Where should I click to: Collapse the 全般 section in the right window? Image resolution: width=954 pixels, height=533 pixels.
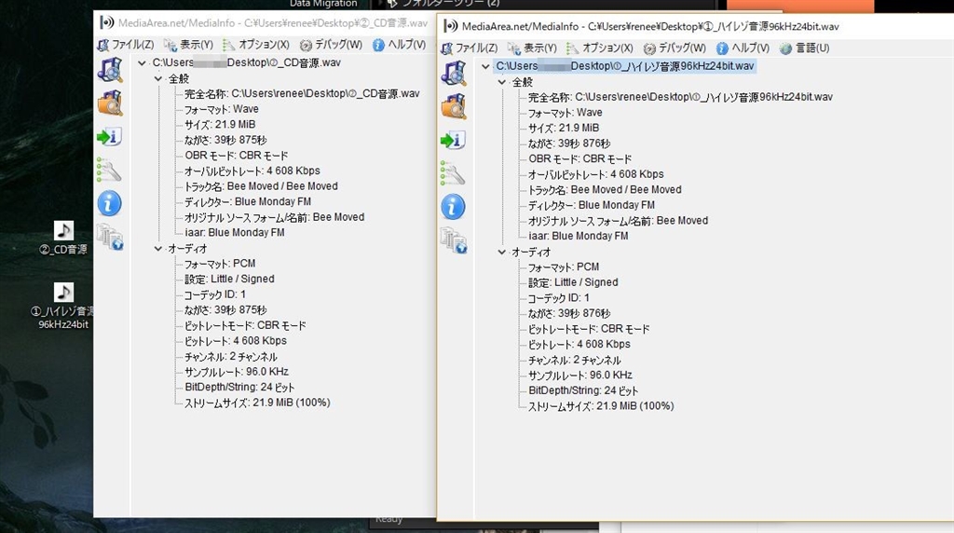(x=501, y=81)
